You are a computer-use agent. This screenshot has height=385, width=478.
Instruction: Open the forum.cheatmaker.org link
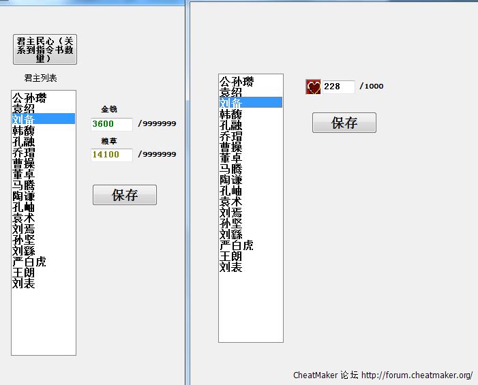(417, 375)
